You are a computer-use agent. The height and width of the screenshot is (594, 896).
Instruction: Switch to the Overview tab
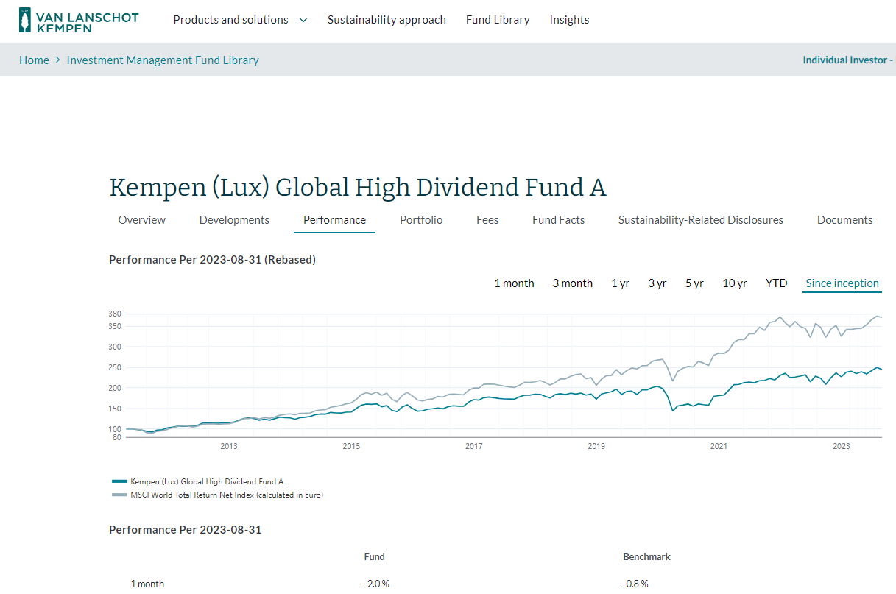point(142,220)
